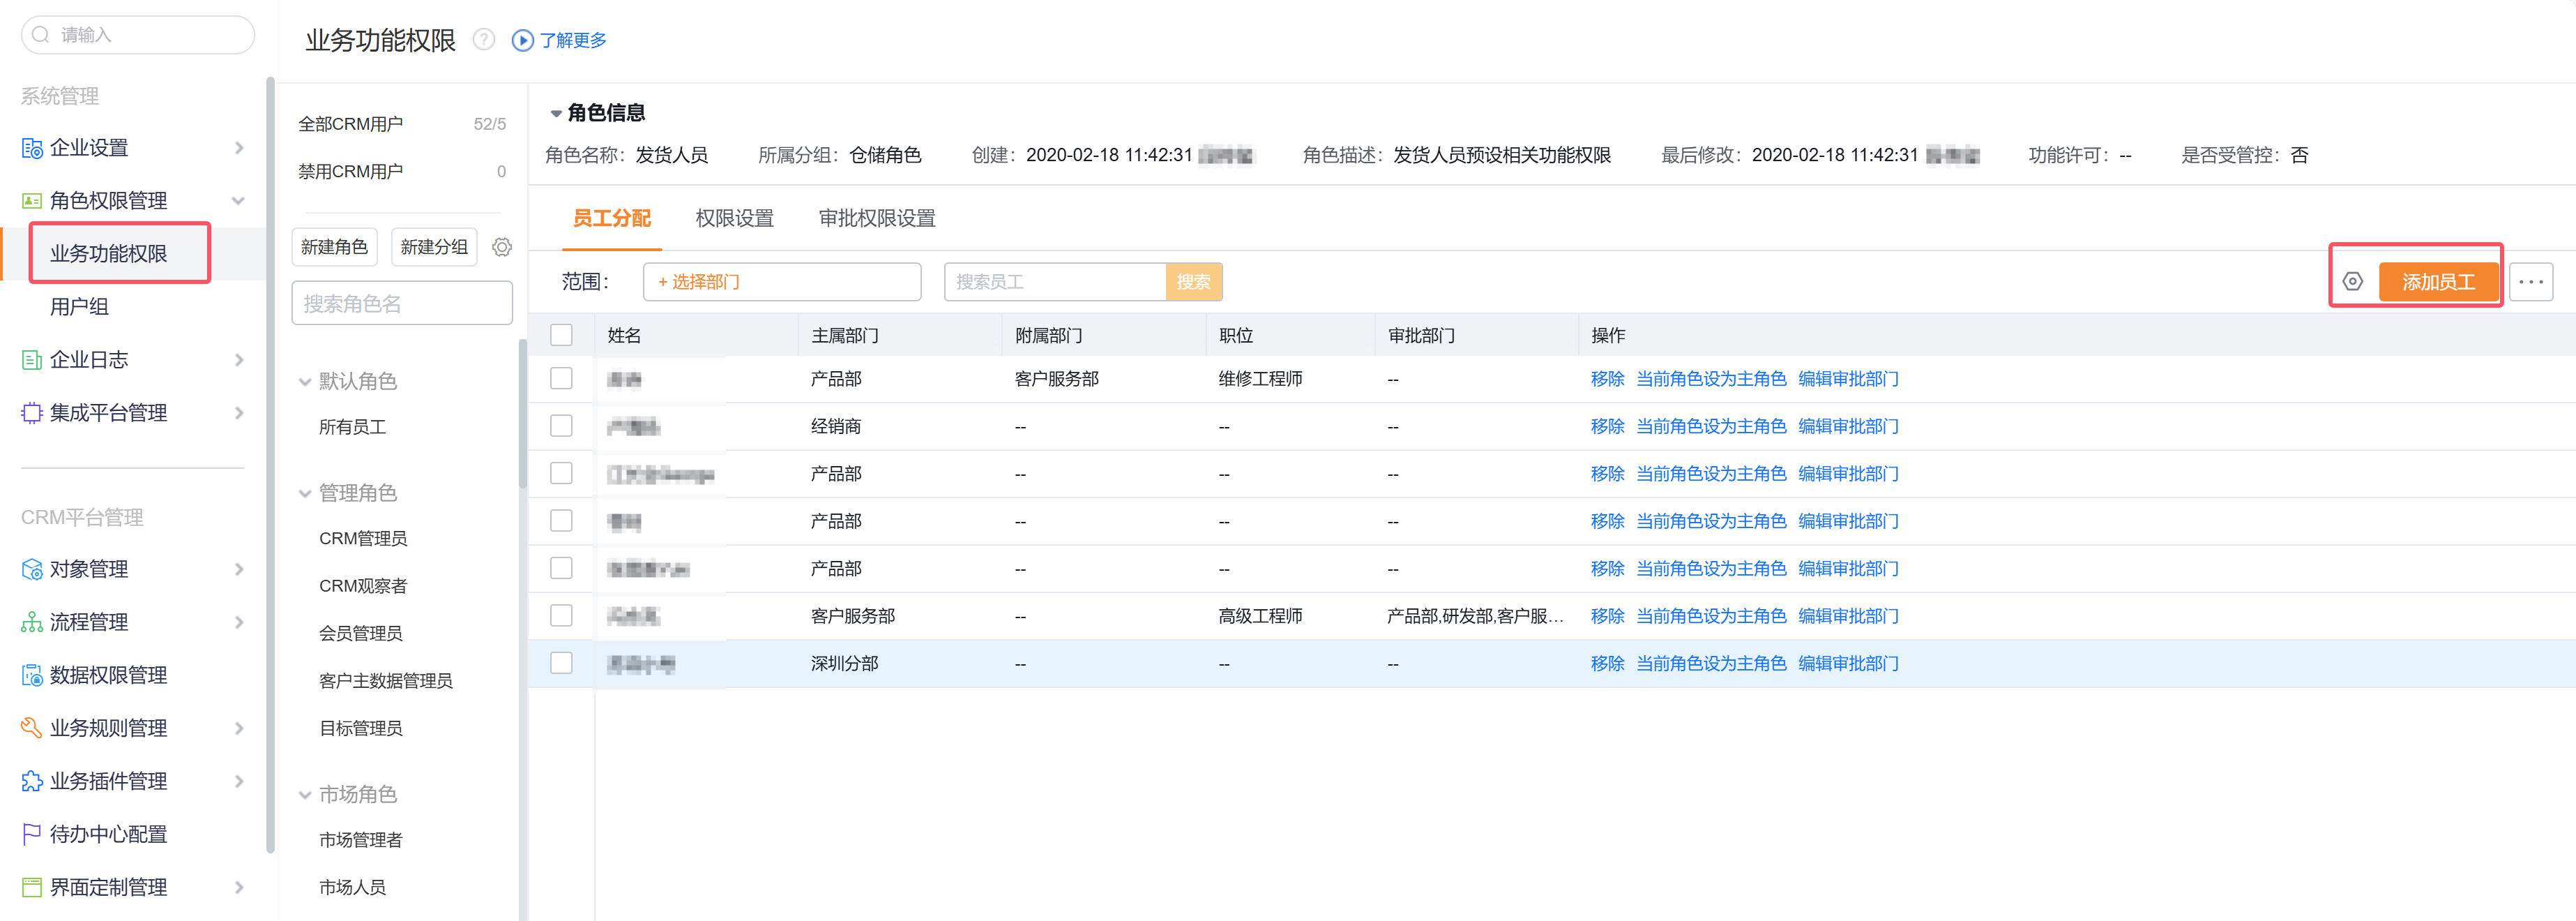This screenshot has height=921, width=2576.
Task: Switch to the 权限设置 tab
Action: pyautogui.click(x=734, y=218)
